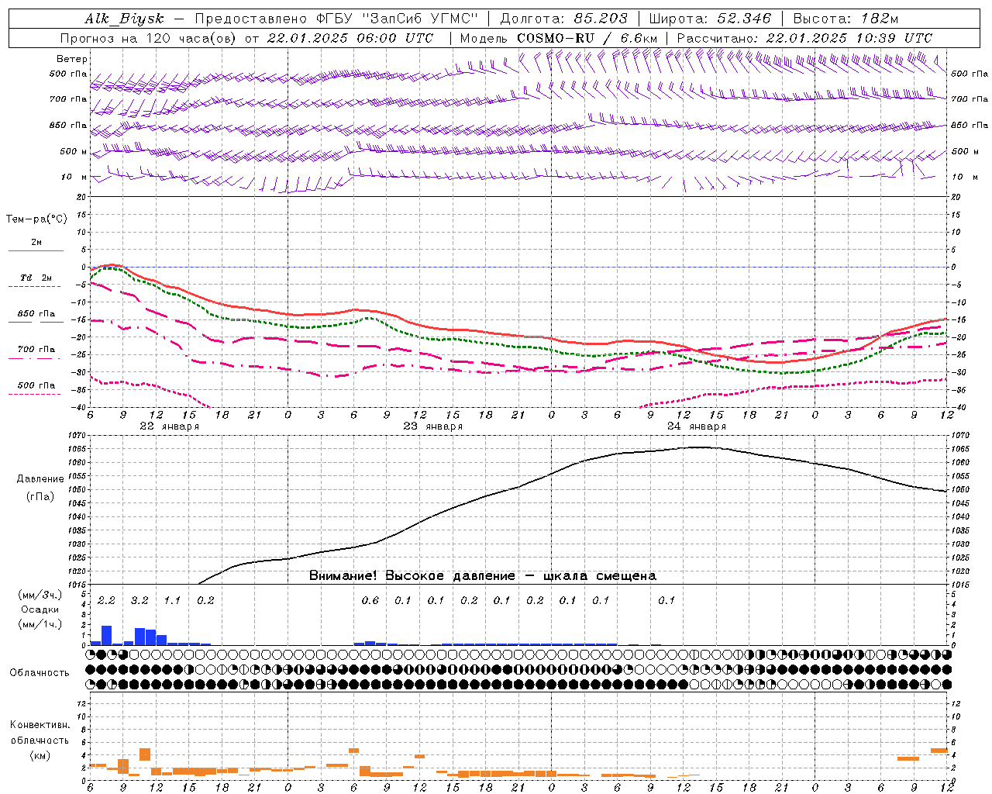Click the Ветер panel label
The width and height of the screenshot is (992, 794).
pos(72,59)
